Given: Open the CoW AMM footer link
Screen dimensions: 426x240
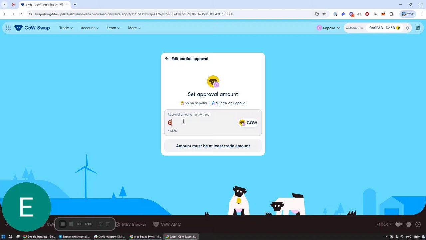Looking at the screenshot, I should [167, 224].
